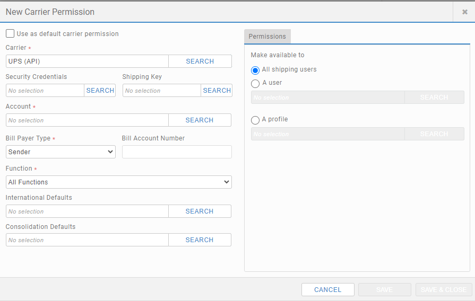
Task: Search for a Carrier
Action: (200, 61)
